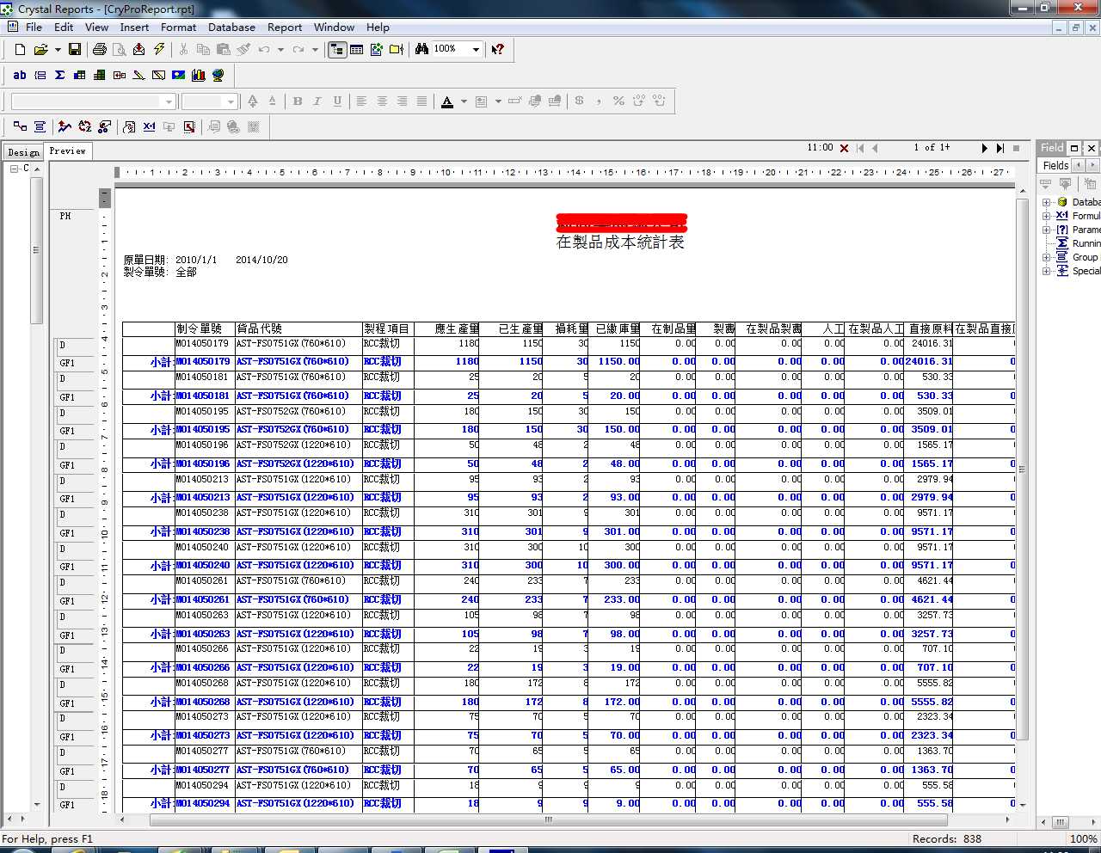
Task: Insert a map with globe icon
Action: (218, 75)
